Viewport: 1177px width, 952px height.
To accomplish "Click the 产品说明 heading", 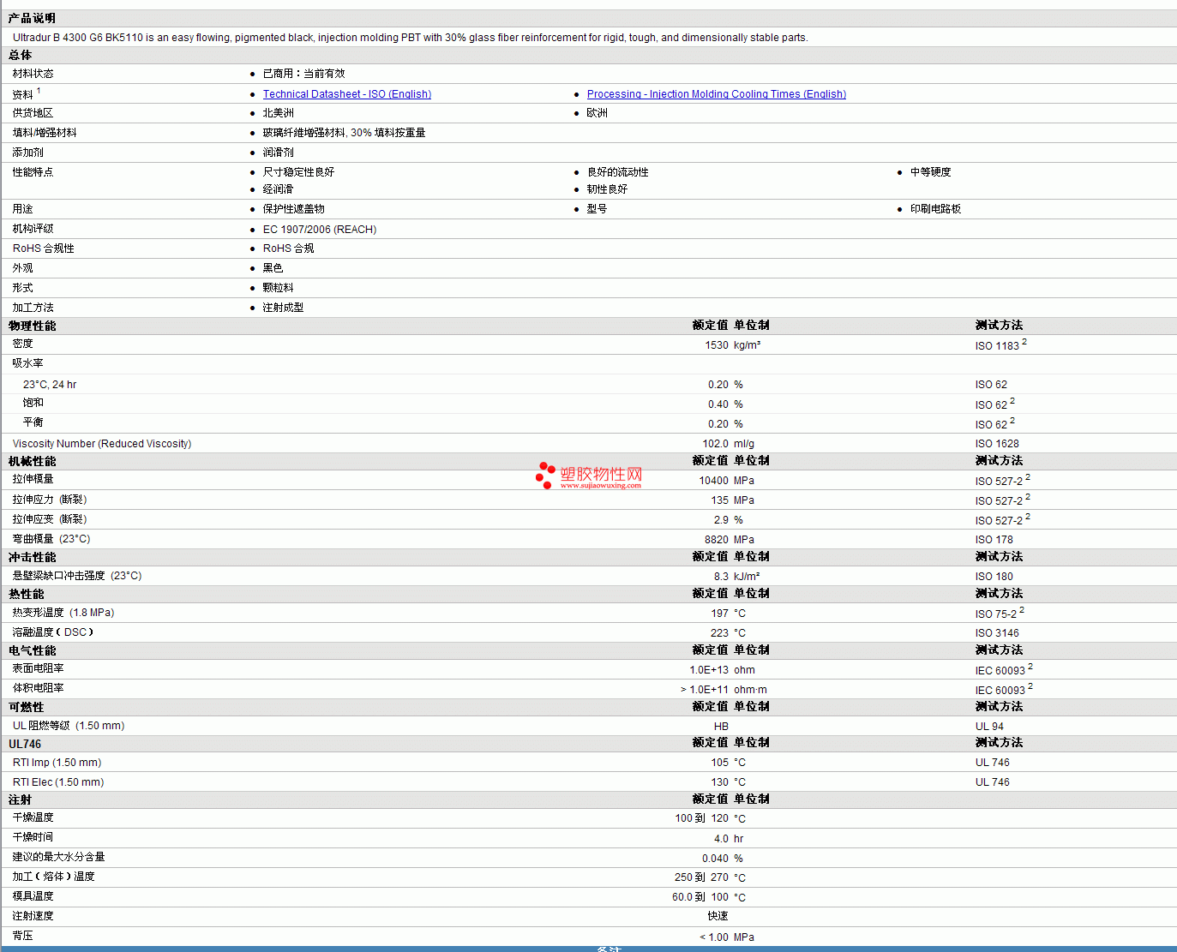I will 33,18.
